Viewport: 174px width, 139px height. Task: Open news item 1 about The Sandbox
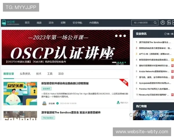point(155,42)
